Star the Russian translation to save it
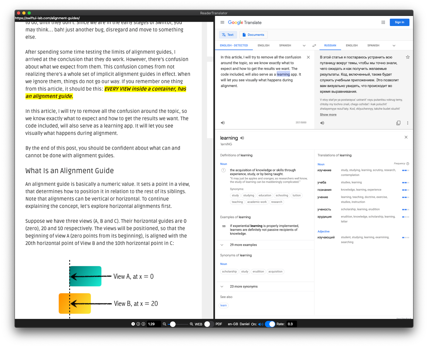 [x=408, y=57]
